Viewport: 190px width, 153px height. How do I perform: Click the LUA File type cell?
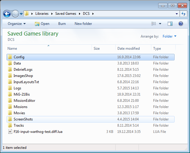pyautogui.click(x=159, y=131)
